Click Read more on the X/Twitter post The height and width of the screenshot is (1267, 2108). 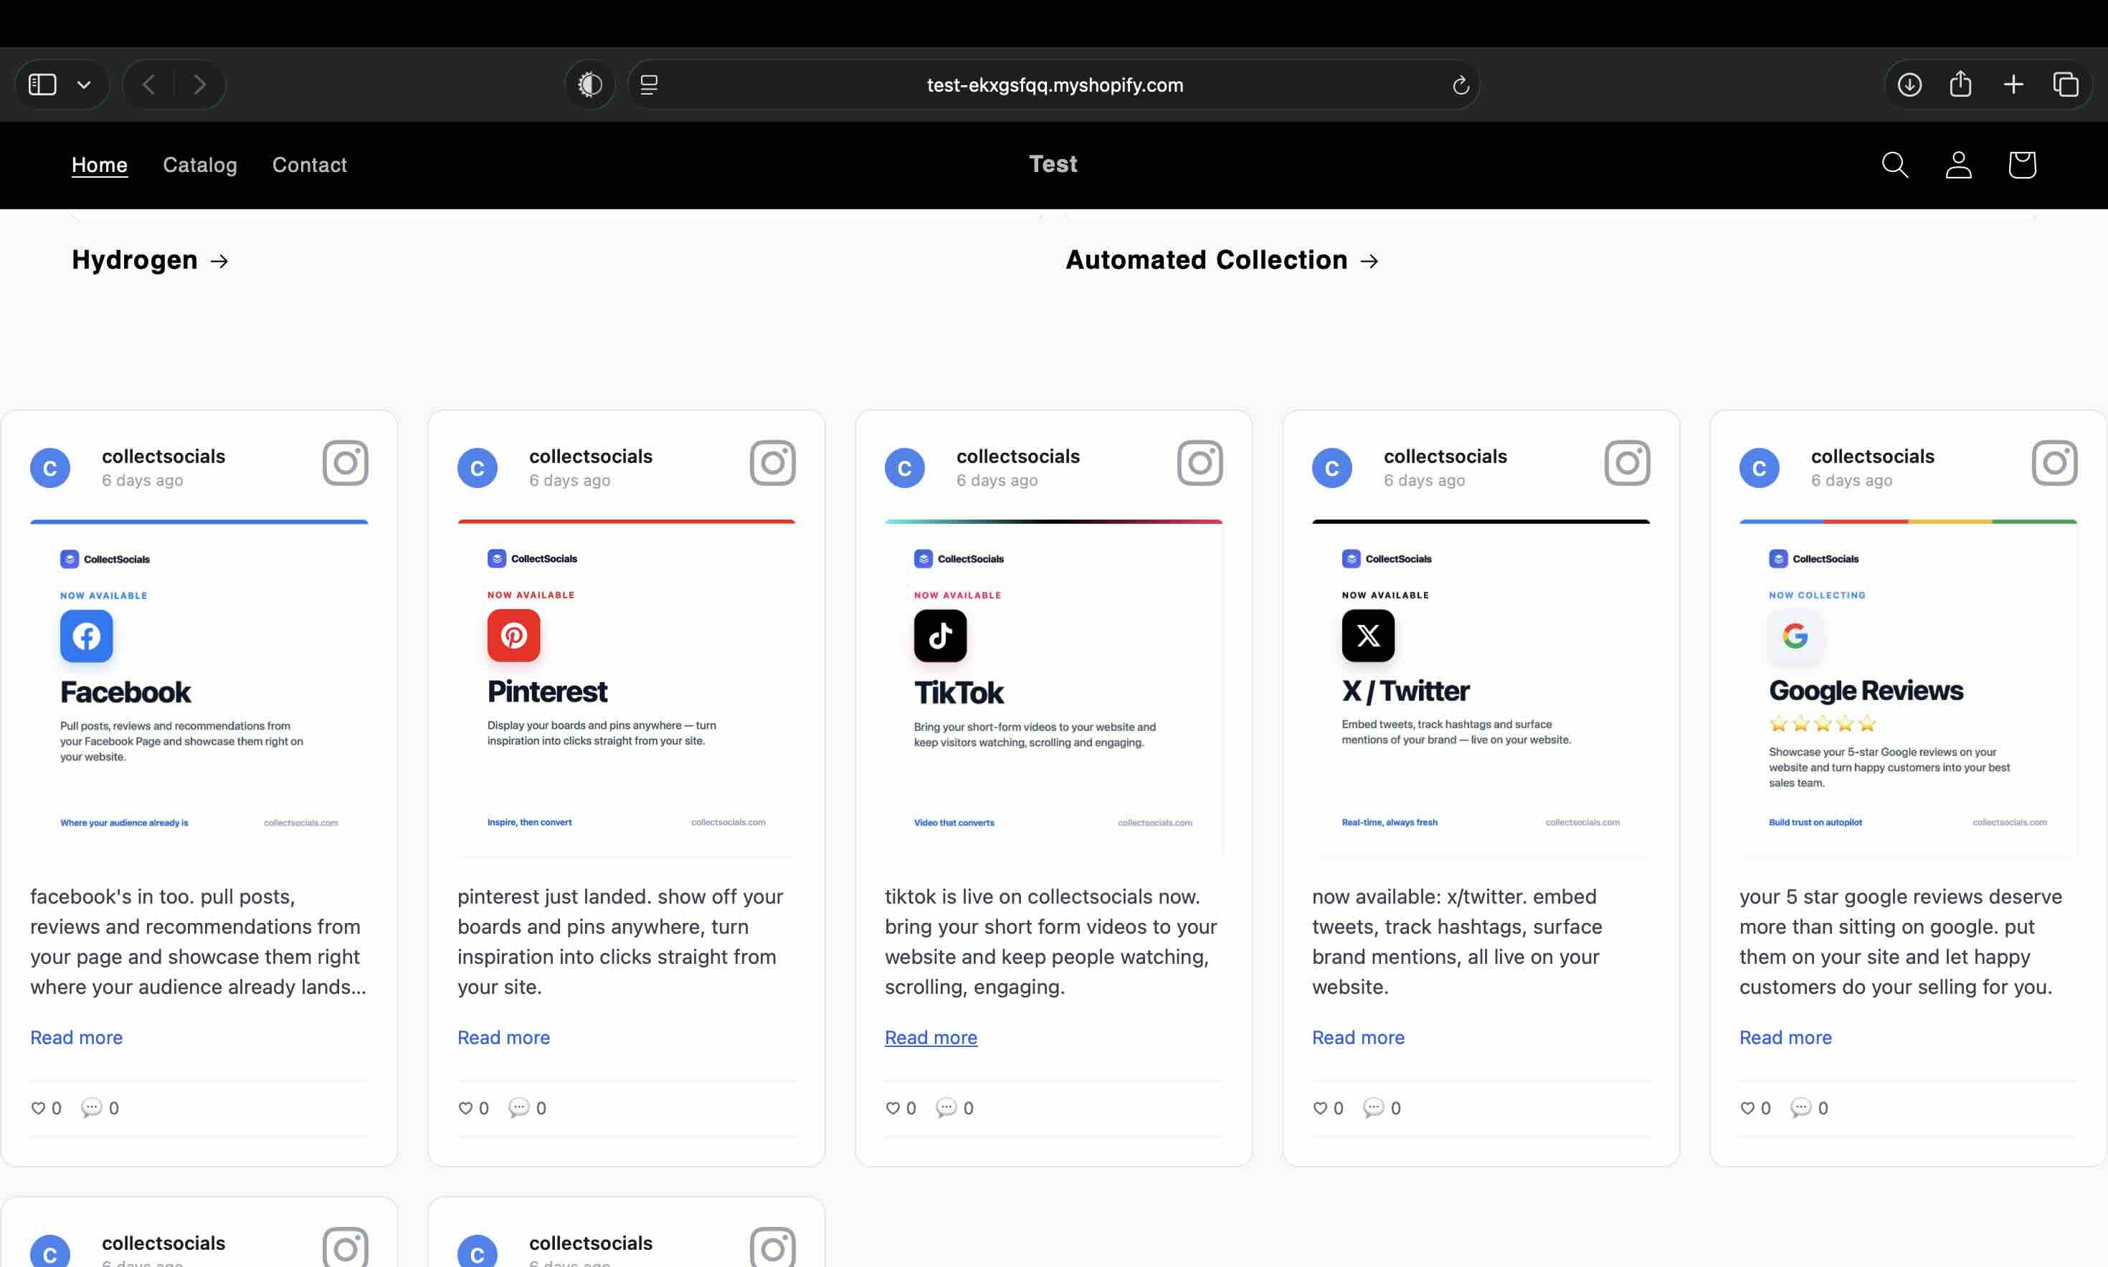(x=1358, y=1038)
